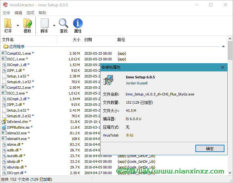This screenshot has width=233, height=183.
Task: Click the ISCmplr,1.dll file icon
Action: [4, 64]
